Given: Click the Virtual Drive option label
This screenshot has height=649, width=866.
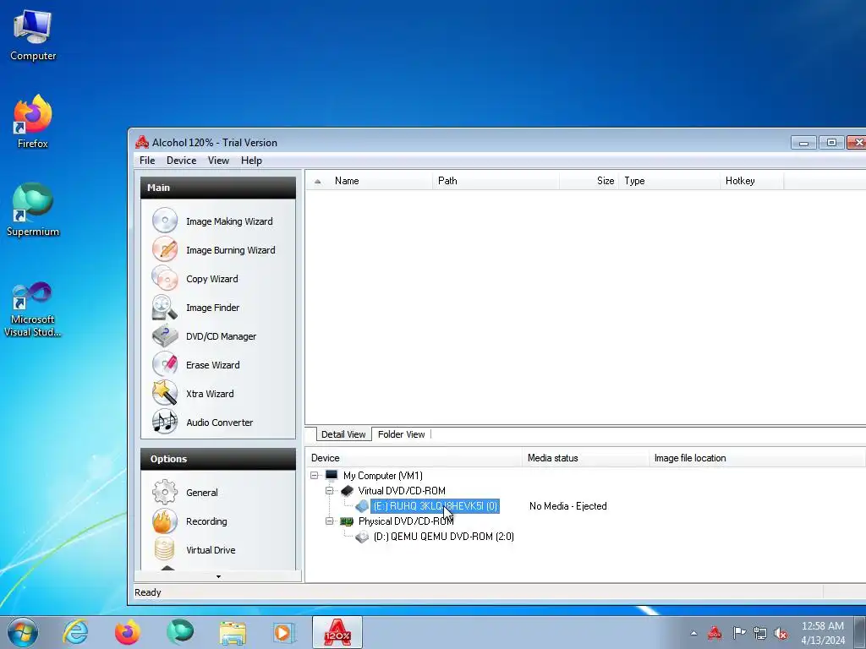Looking at the screenshot, I should coord(211,550).
